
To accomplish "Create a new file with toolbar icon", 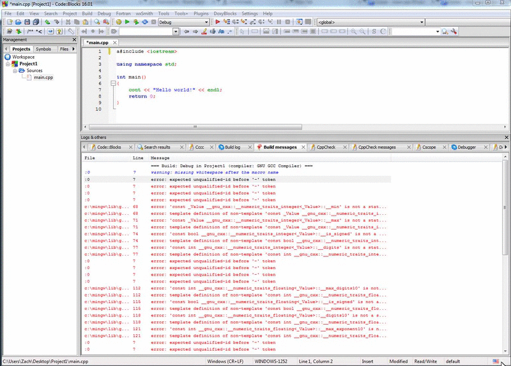I will click(10, 22).
